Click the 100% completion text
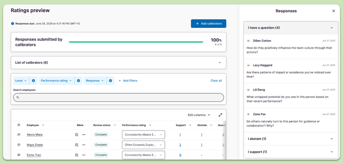 coord(216,40)
